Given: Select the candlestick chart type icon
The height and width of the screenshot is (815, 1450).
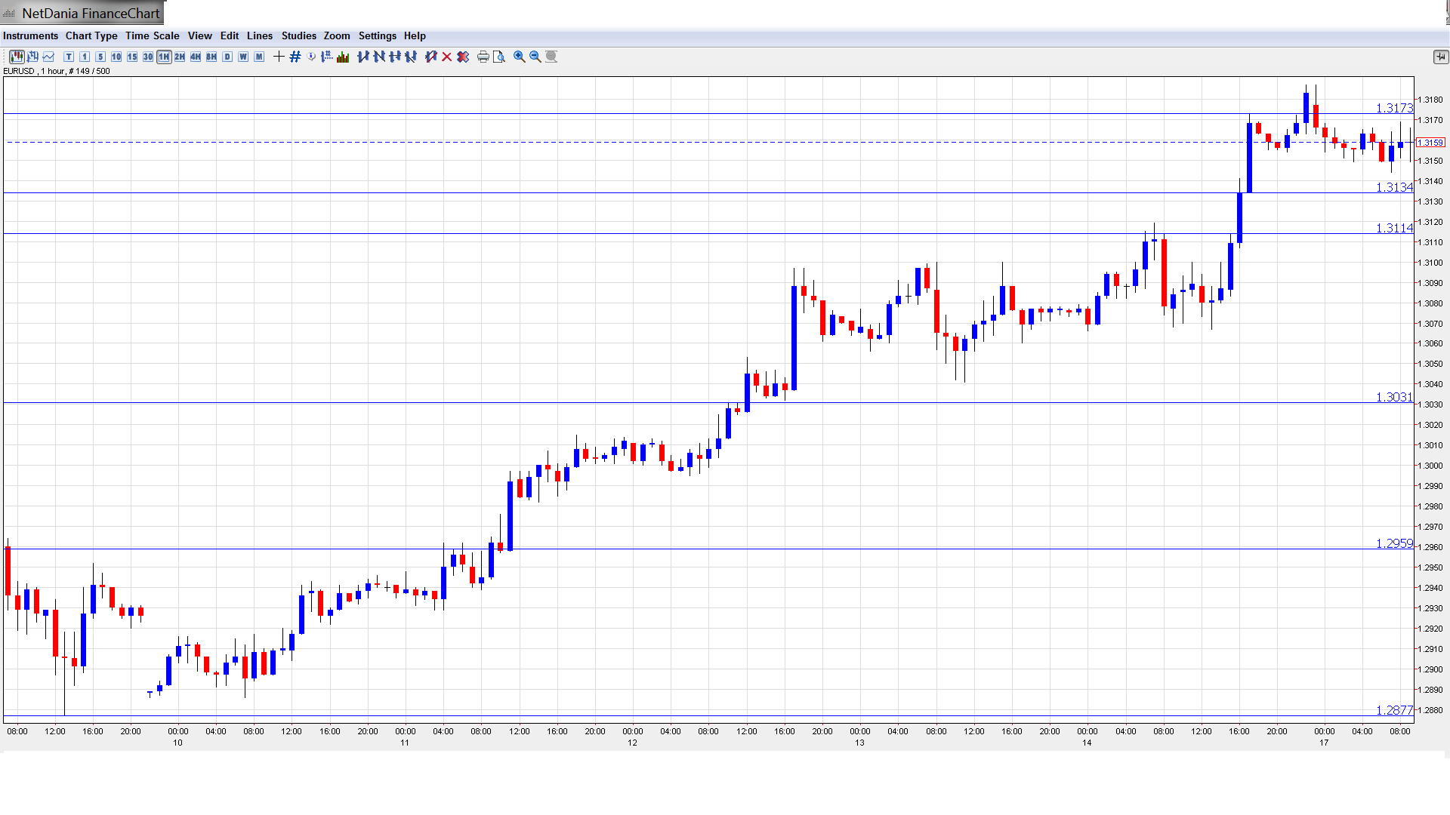Looking at the screenshot, I should click(17, 57).
